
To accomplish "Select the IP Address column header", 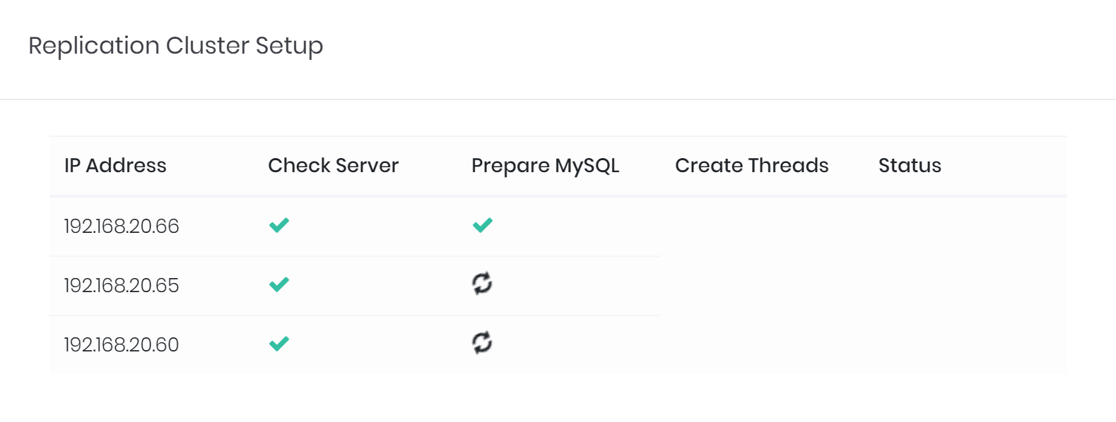I will click(x=115, y=165).
